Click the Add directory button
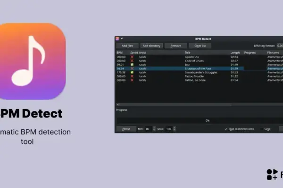The image size is (283, 188). [x=151, y=46]
